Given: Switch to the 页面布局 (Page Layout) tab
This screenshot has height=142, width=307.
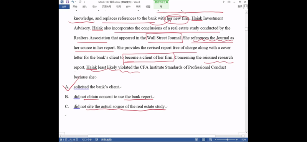Looking at the screenshot, I should (x=107, y=7).
